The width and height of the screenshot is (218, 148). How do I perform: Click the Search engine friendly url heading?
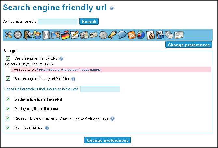point(55,7)
